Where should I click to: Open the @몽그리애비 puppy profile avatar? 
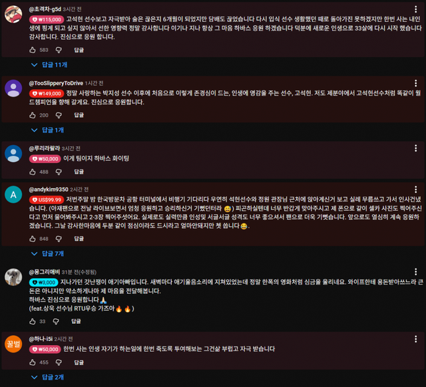click(13, 277)
